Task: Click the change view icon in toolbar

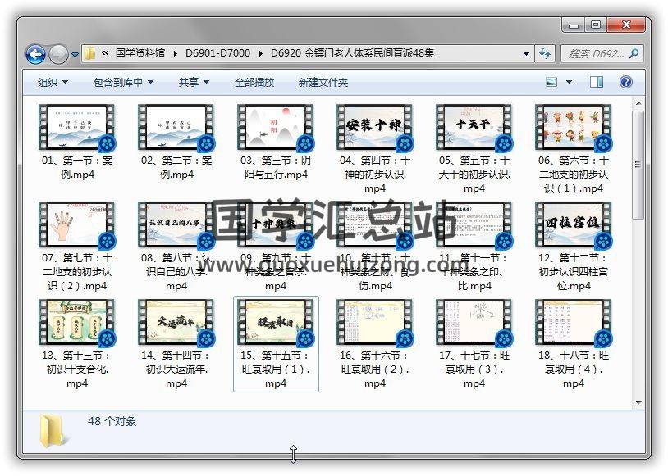Action: (x=551, y=82)
